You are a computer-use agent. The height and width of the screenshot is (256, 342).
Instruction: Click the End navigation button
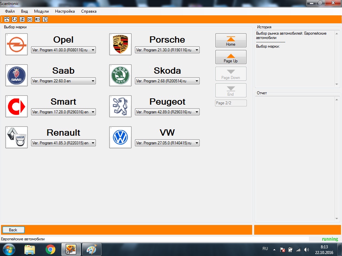point(231,90)
